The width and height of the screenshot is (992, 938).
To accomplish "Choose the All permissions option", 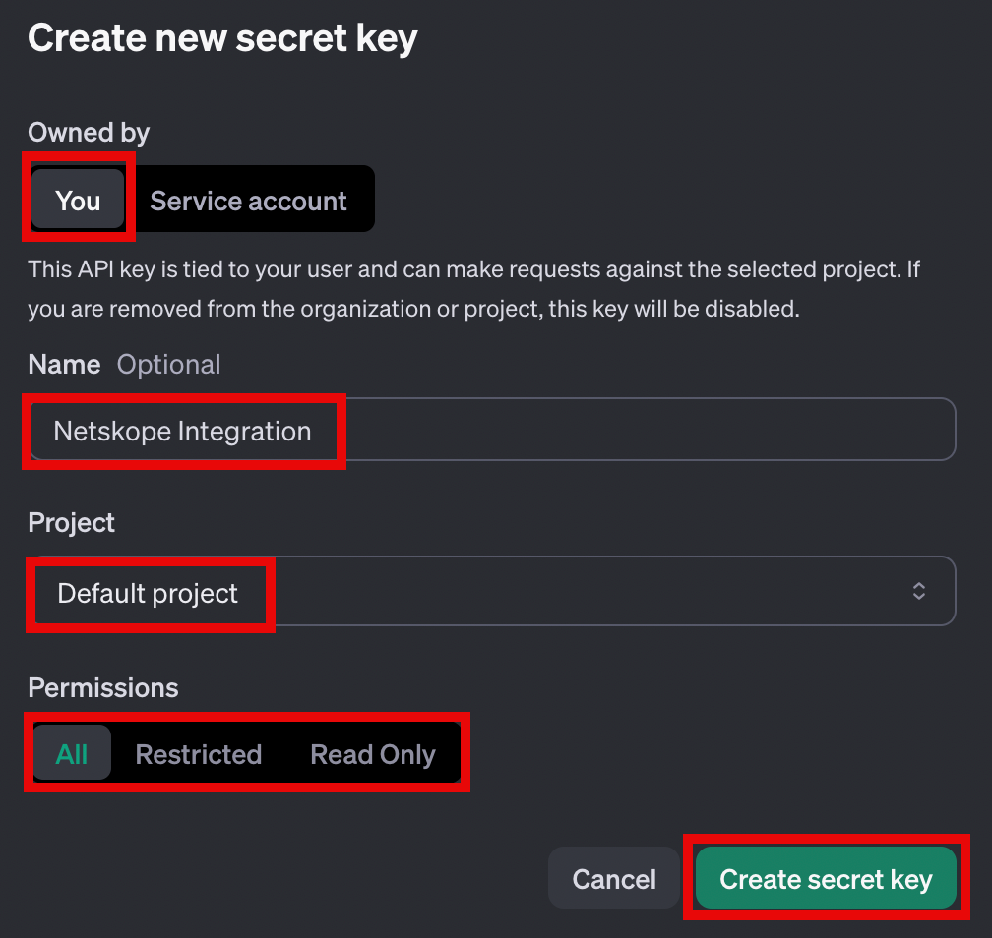I will (72, 753).
